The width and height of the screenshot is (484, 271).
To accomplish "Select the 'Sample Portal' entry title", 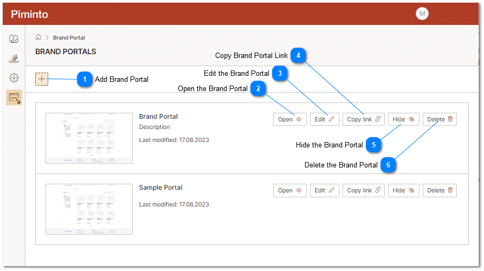I will [x=160, y=188].
